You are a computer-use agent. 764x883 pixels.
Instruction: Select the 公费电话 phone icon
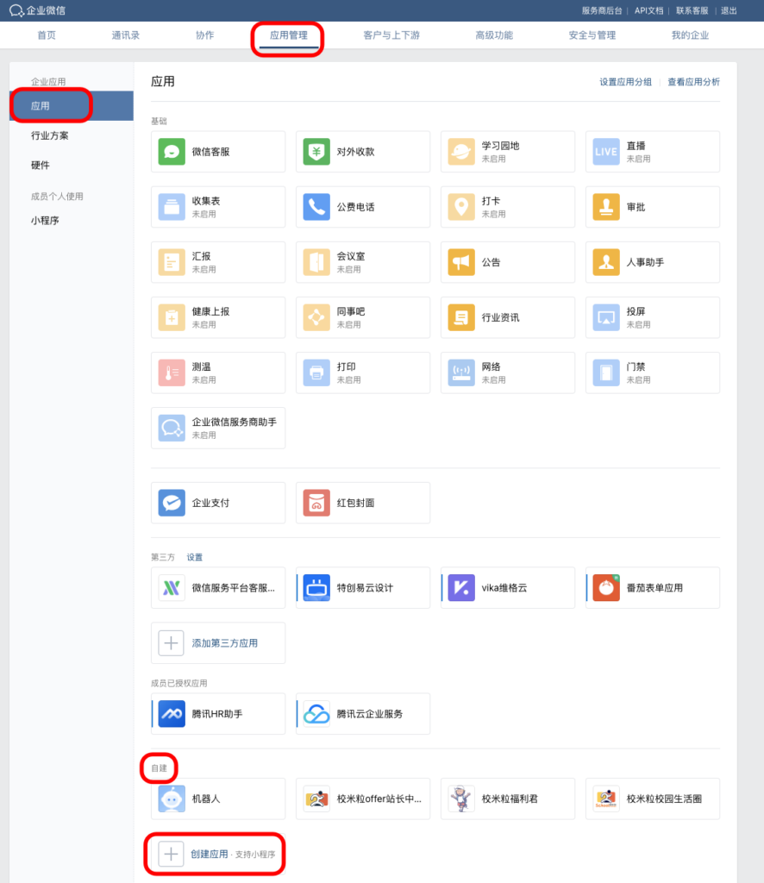(316, 207)
